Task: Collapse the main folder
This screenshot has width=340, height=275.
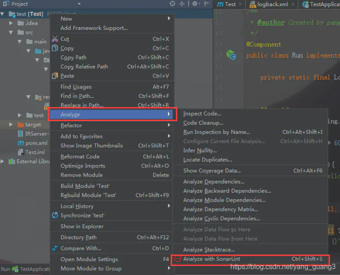Action: tap(20, 42)
